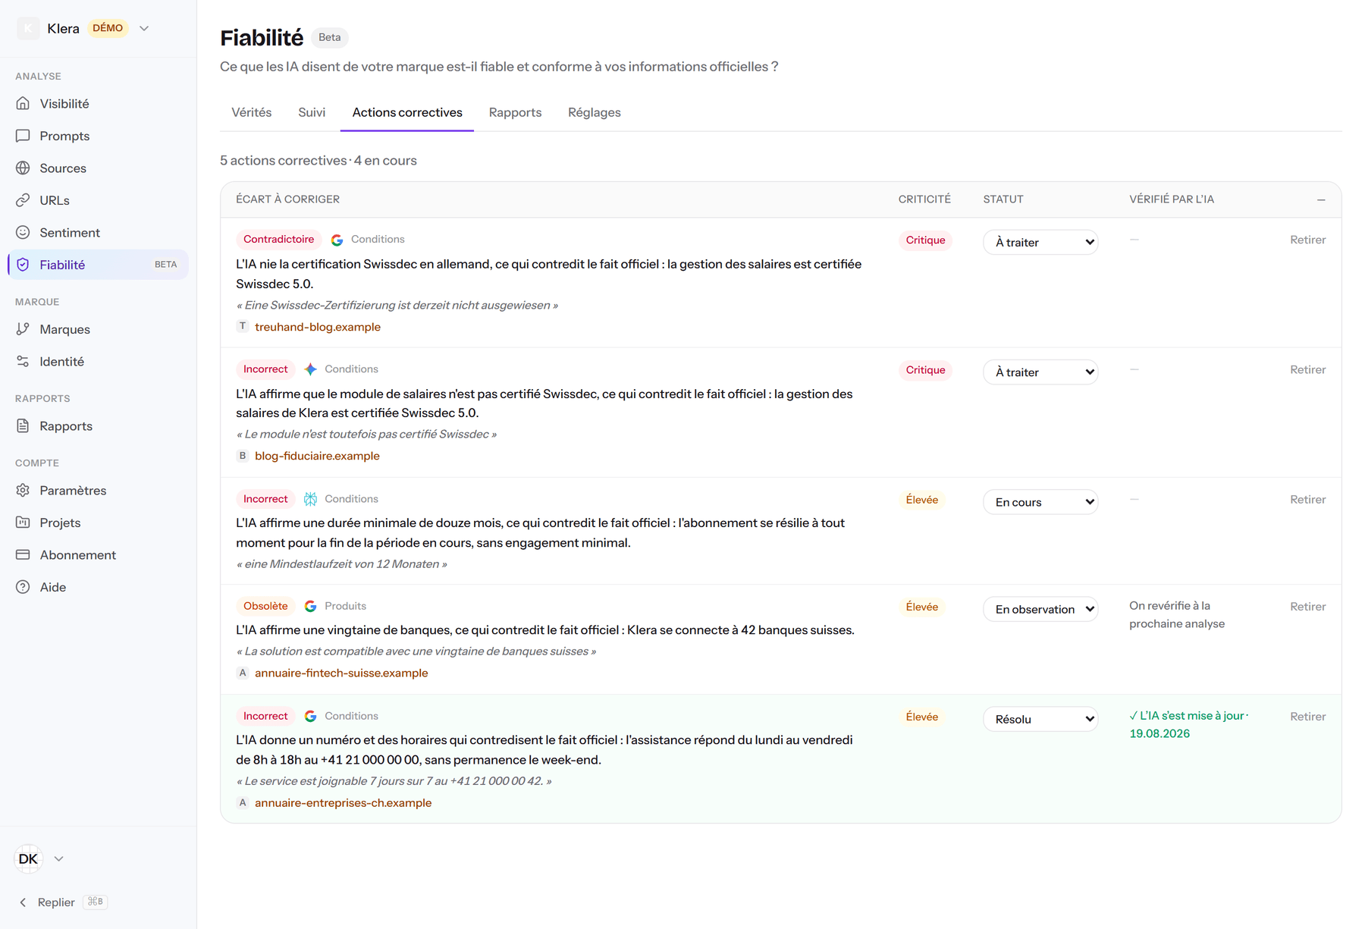Click the Fiabilité shield icon
This screenshot has height=929, width=1365.
[23, 265]
